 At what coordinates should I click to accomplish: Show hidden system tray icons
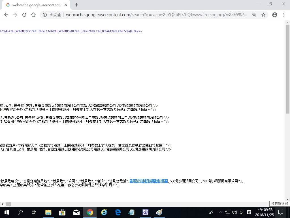tap(221, 212)
